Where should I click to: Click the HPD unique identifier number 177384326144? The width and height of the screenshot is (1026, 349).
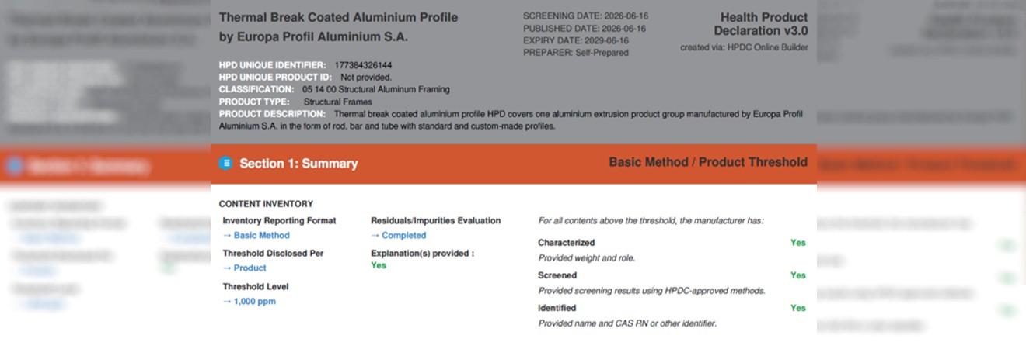coord(363,65)
